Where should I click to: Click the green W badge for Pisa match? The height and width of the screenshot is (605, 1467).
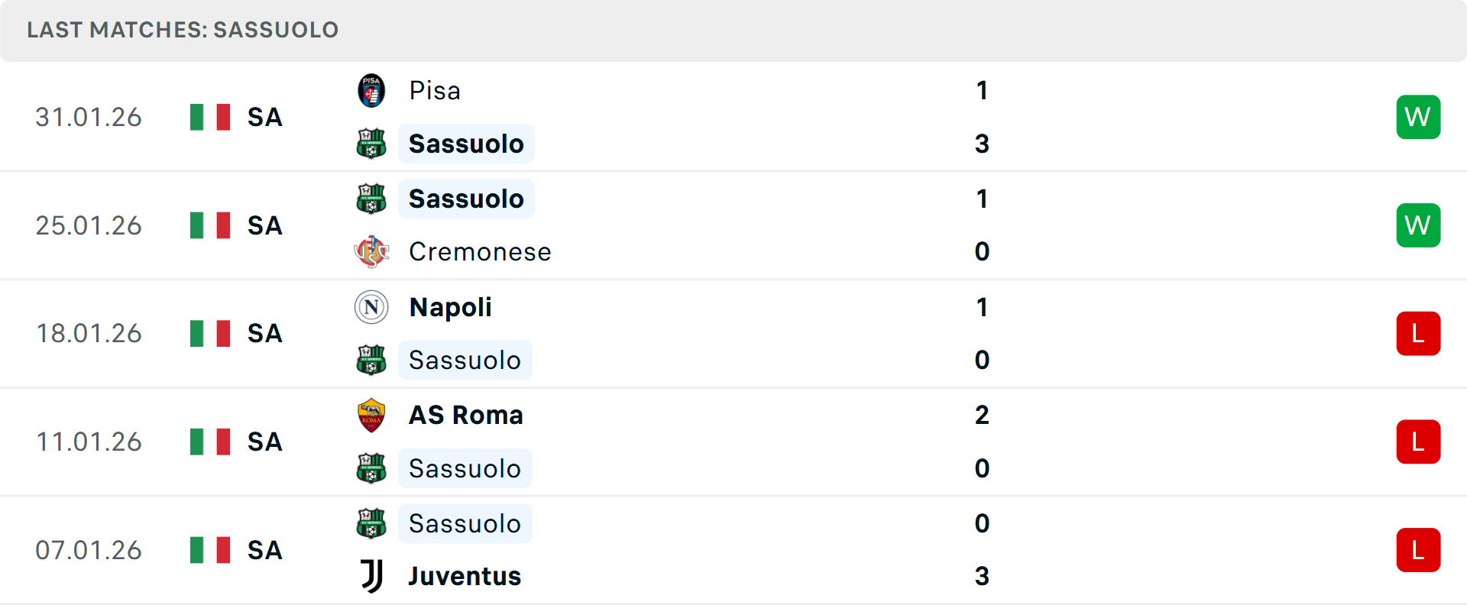1418,117
